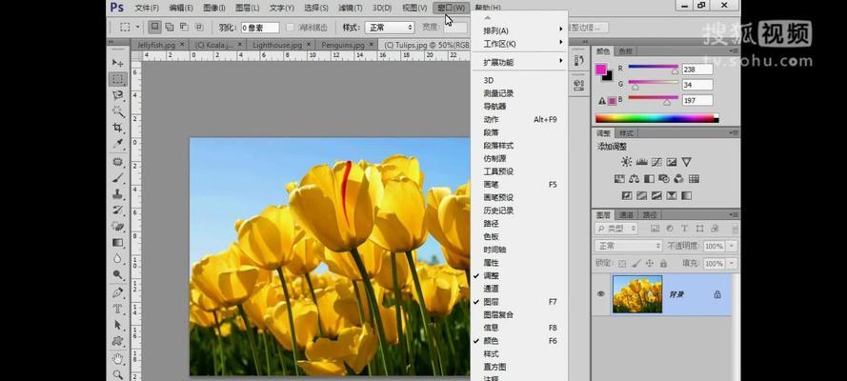Toggle lock image pixels brush icon
The image size is (847, 381).
point(635,264)
